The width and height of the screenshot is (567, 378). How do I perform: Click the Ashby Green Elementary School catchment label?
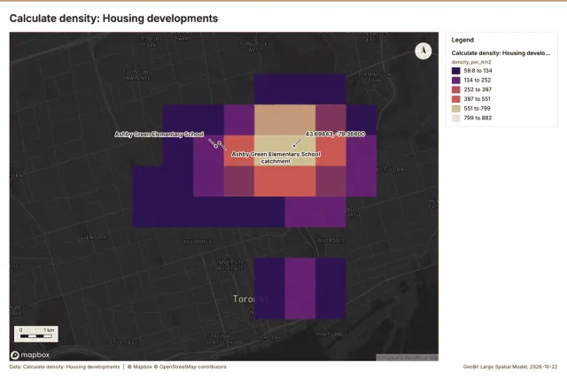click(x=276, y=158)
